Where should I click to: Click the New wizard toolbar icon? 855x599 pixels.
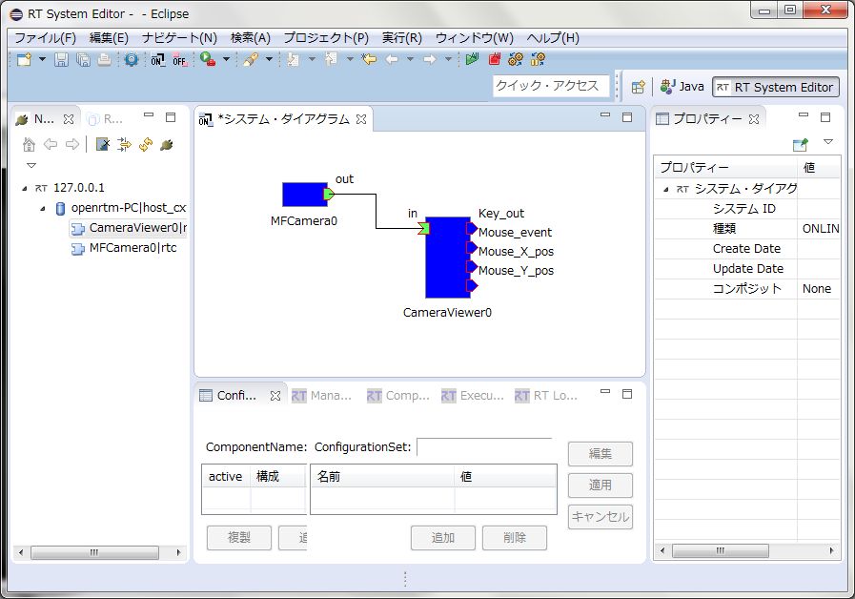(x=24, y=59)
